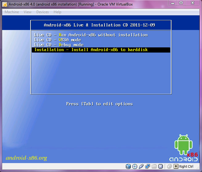Click the VirtualBox title bar app icon

click(x=5, y=4)
